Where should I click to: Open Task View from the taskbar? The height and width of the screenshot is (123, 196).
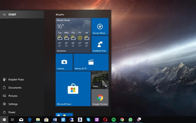point(12,120)
